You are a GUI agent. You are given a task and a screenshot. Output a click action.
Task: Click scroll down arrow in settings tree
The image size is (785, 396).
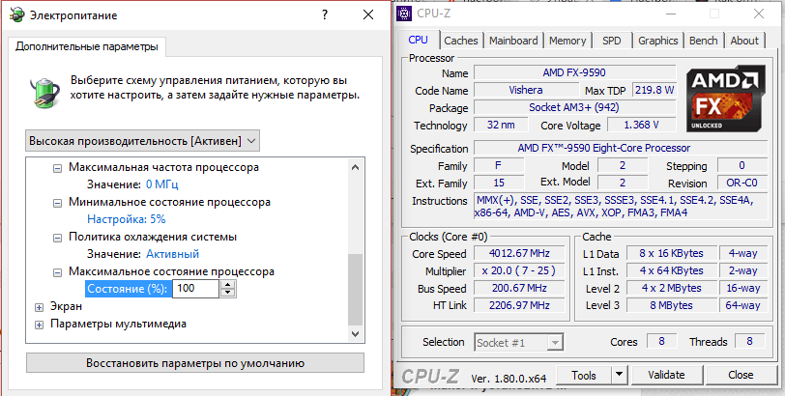355,333
